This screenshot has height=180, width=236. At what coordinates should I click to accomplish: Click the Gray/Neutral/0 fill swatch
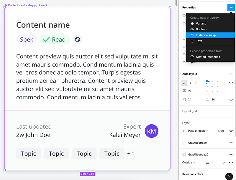point(184,143)
